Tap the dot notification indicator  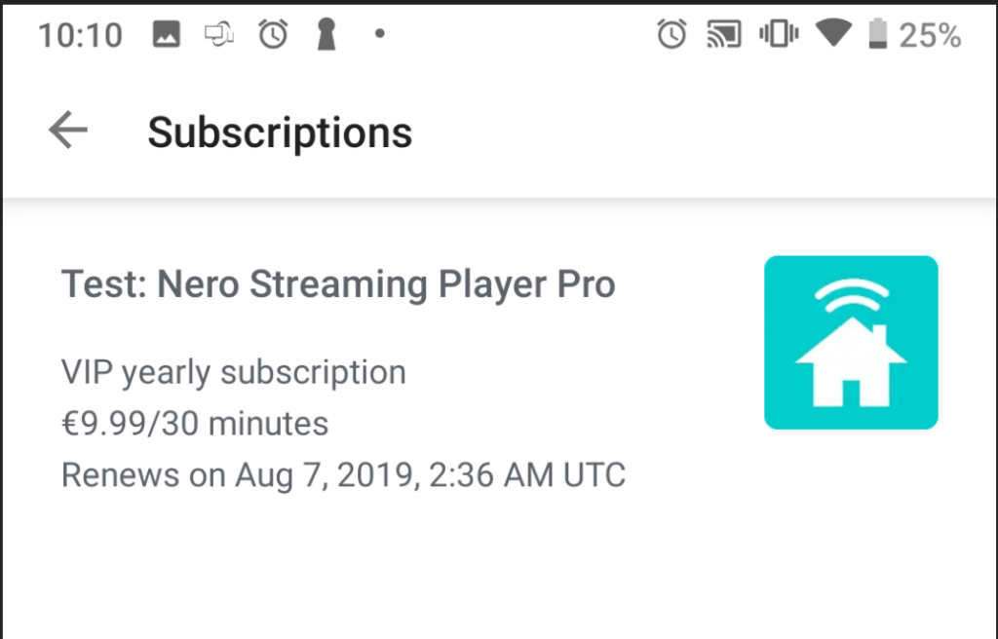tap(379, 36)
